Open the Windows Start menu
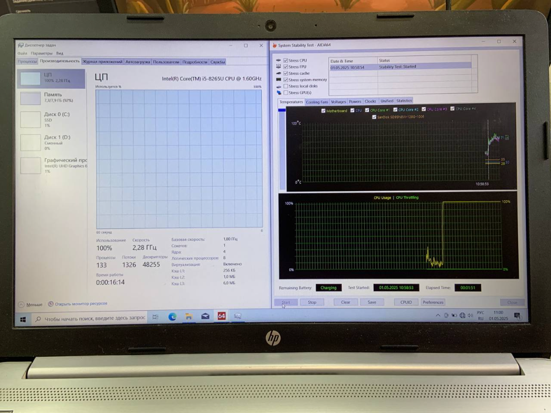This screenshot has width=551, height=413. [23, 319]
